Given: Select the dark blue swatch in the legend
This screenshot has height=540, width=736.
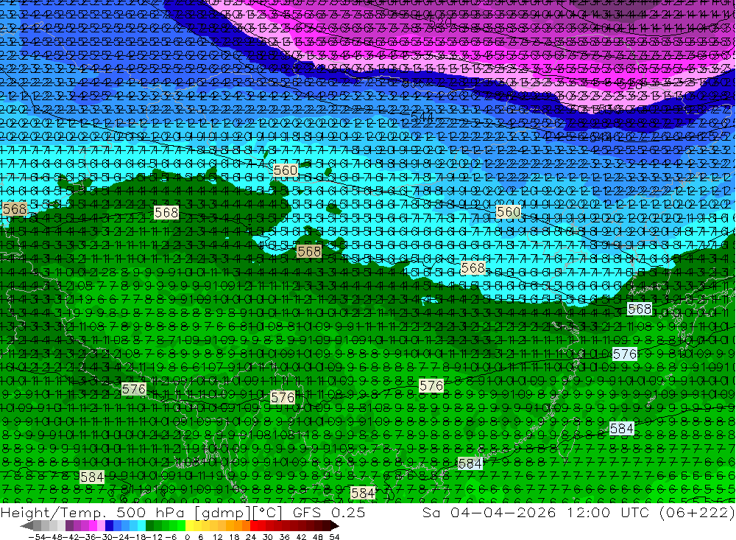Looking at the screenshot, I should point(110,526).
